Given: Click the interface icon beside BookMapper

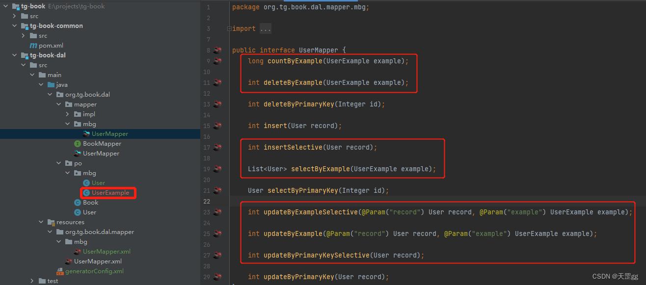Looking at the screenshot, I should tap(78, 144).
